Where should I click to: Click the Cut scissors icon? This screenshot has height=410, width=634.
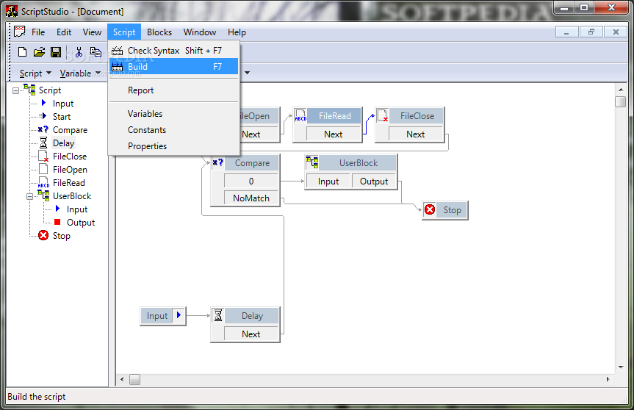tap(79, 51)
